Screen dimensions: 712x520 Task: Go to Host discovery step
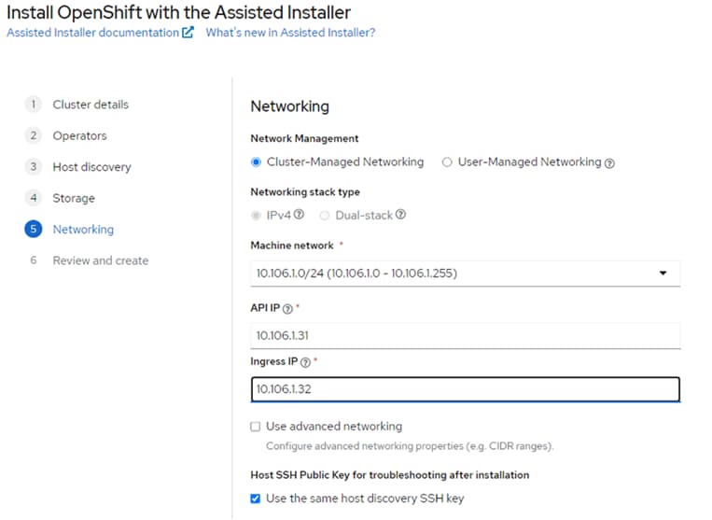click(91, 167)
